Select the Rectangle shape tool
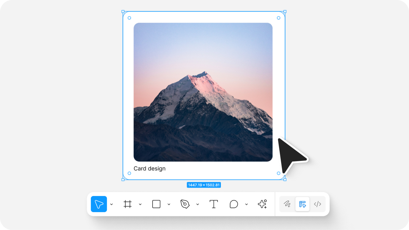This screenshot has width=409, height=230. (x=156, y=204)
